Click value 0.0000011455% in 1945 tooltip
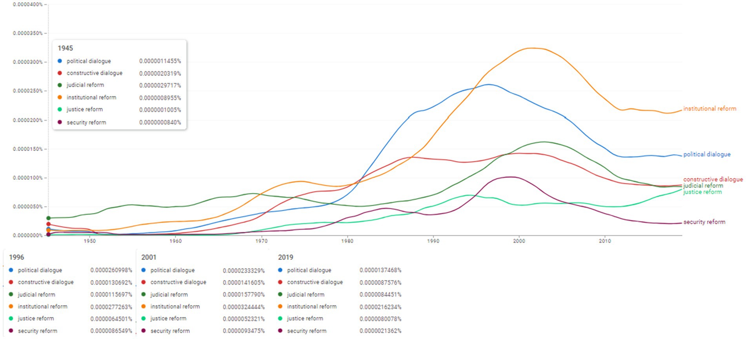 click(x=160, y=61)
